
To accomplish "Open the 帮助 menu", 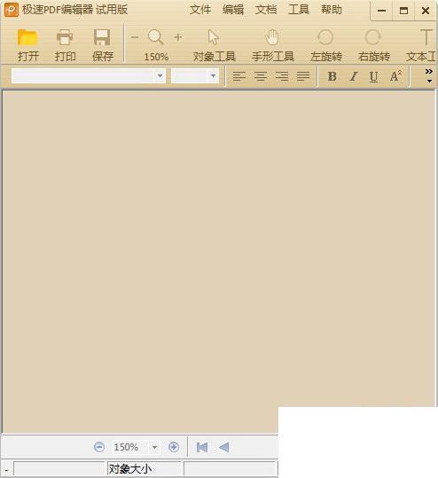I will (x=332, y=10).
